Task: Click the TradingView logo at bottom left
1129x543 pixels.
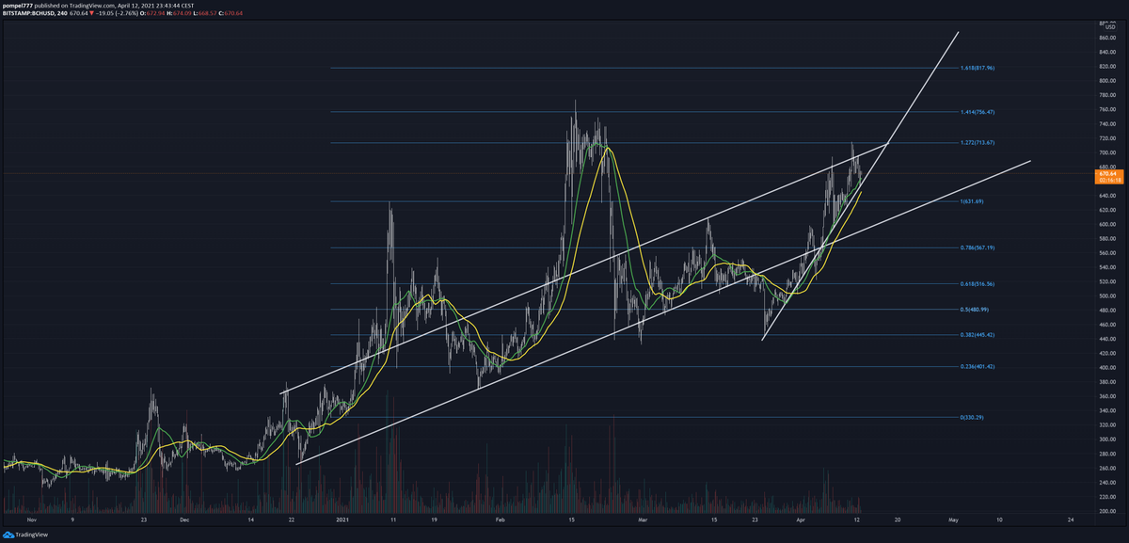Action: coord(24,534)
